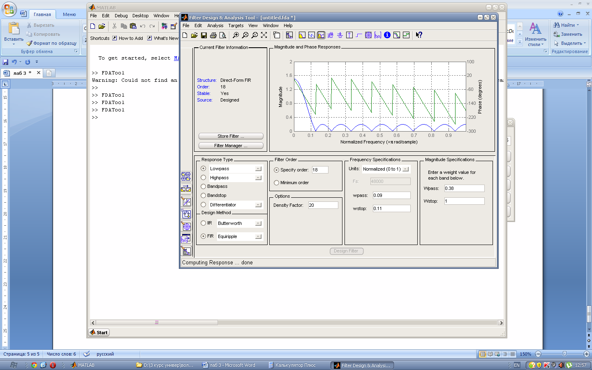Click MATLAB horizontal scrollbar thumb
The image size is (592, 370).
tap(157, 323)
